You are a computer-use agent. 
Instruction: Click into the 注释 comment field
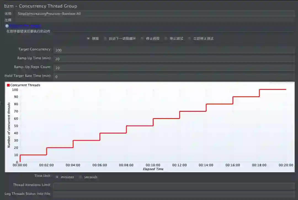[155, 20]
